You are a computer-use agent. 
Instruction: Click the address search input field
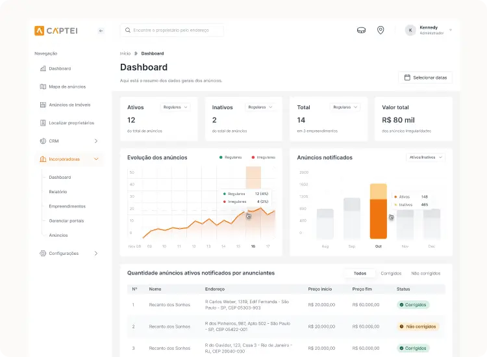(172, 30)
